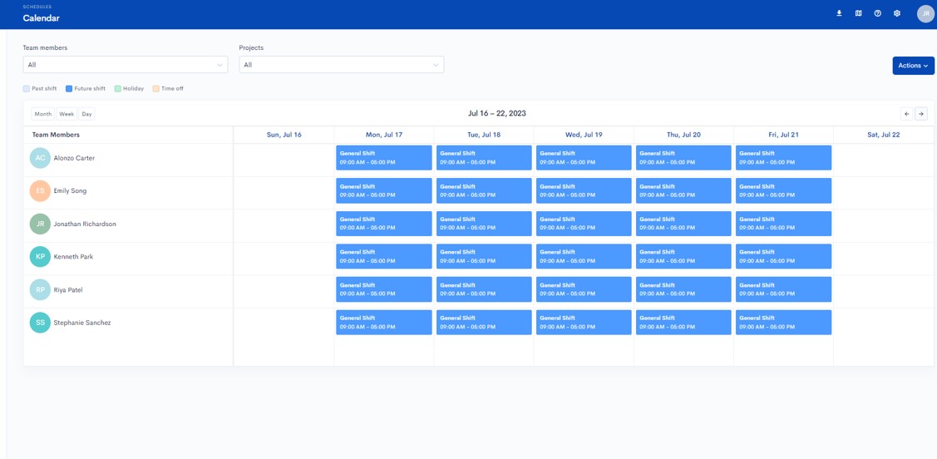Click the Future shift legend swatch
937x459 pixels.
click(x=69, y=88)
